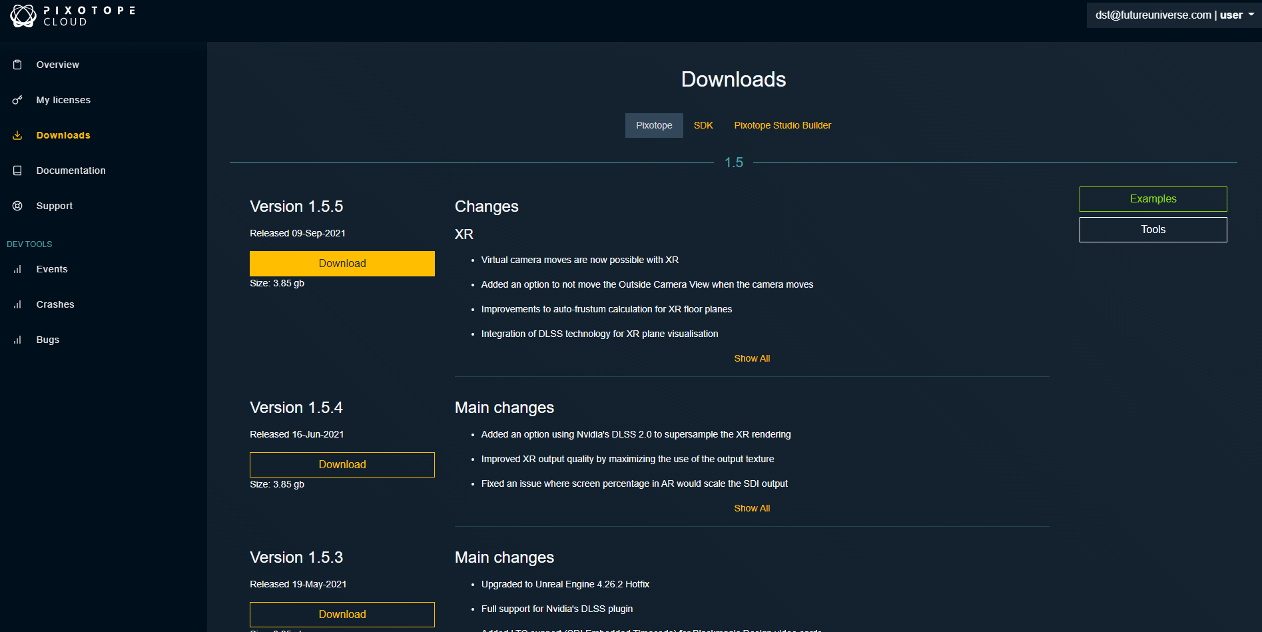Open the user account dropdown
The height and width of the screenshot is (632, 1262).
pos(1174,15)
